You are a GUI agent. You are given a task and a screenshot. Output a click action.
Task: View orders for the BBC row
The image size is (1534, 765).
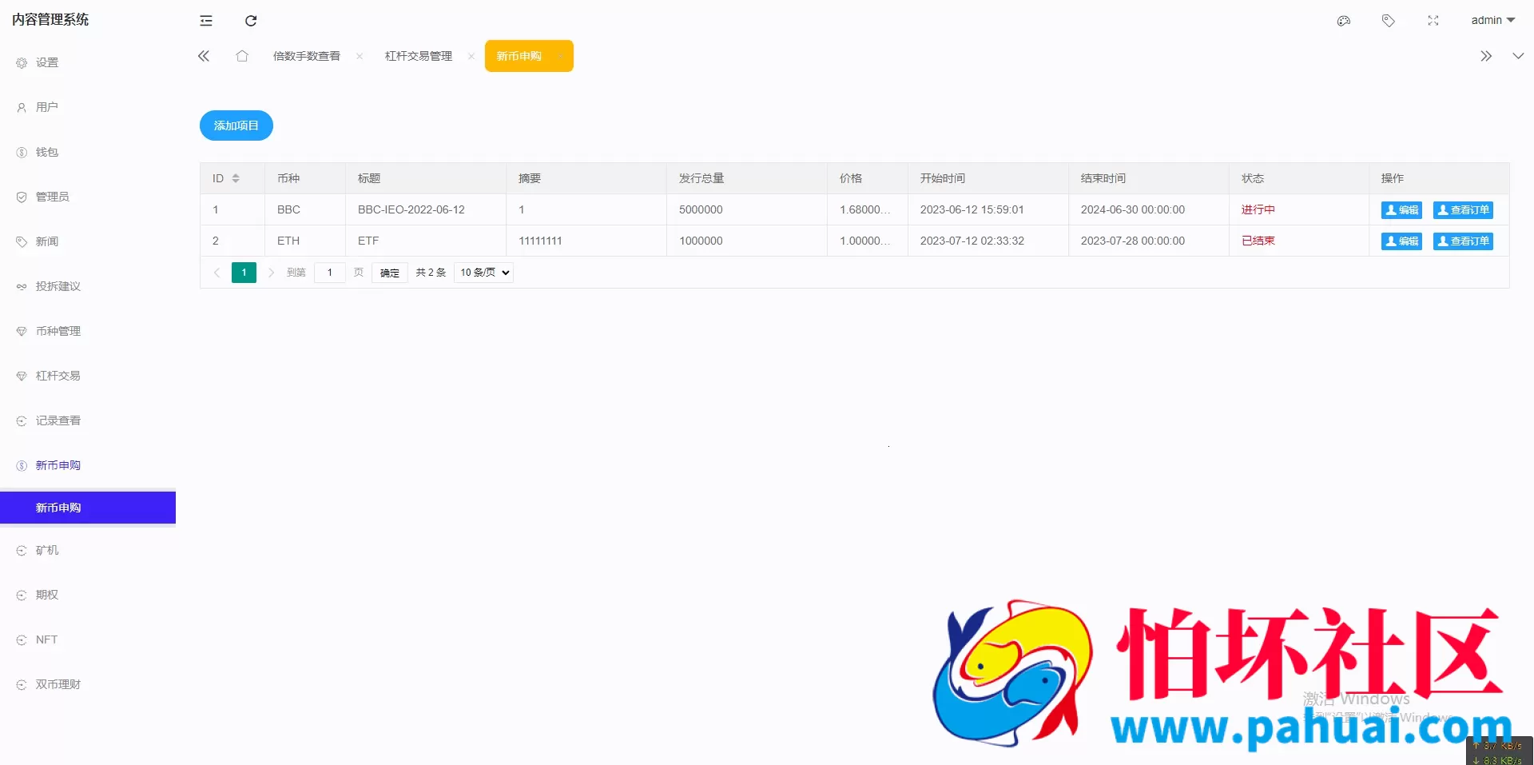tap(1463, 210)
